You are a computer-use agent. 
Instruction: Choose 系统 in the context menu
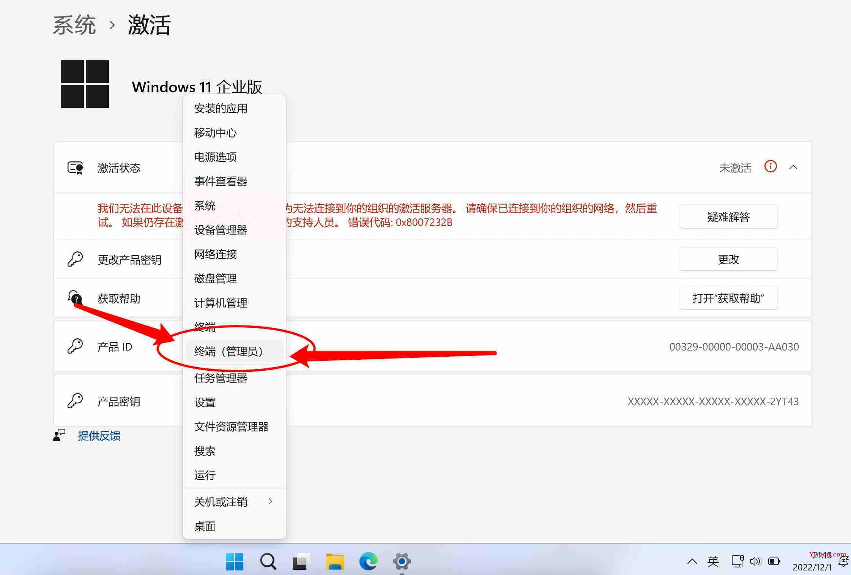click(234, 206)
